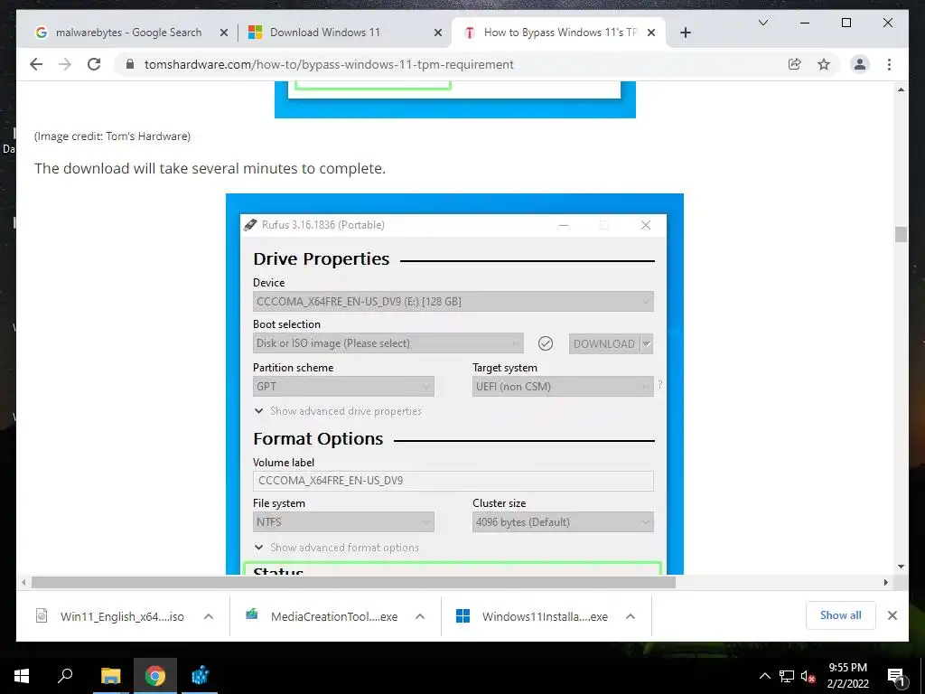
Task: Open network status tray icon
Action: coord(787,676)
